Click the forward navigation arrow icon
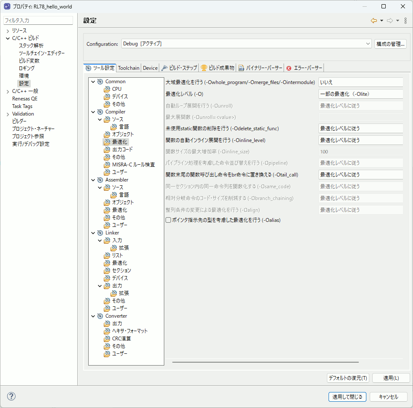Image resolution: width=413 pixels, height=408 pixels. click(389, 21)
